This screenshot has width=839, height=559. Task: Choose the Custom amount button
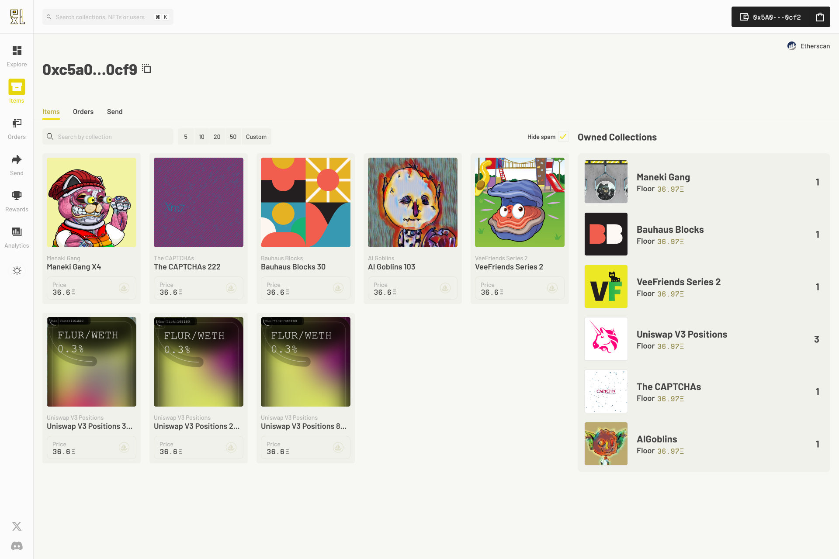point(256,137)
